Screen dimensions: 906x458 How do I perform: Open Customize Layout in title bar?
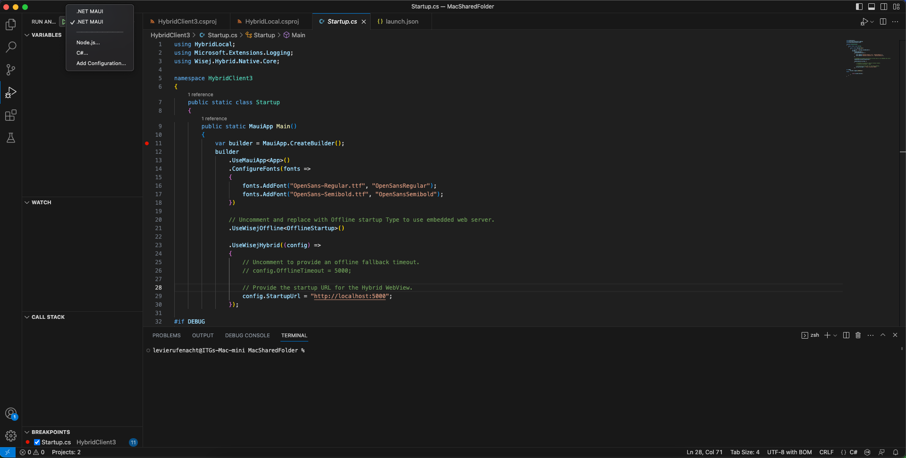(896, 7)
